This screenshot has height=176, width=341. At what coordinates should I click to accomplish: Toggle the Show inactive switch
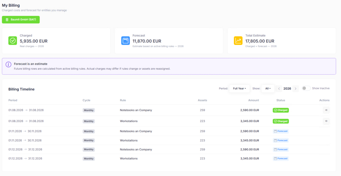click(306, 88)
